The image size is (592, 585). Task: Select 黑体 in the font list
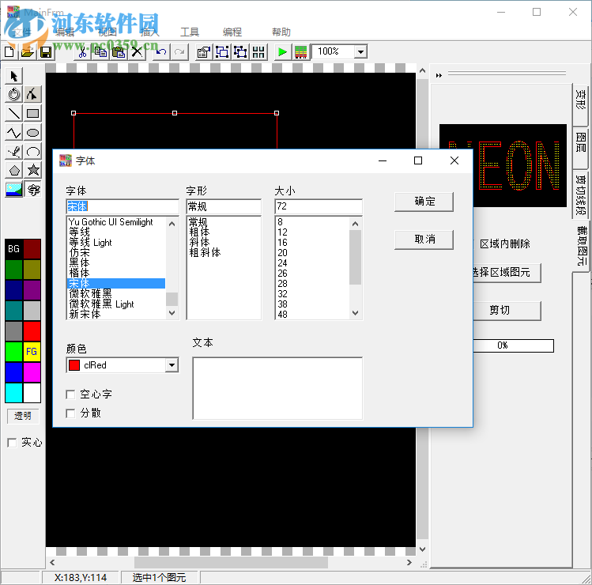point(116,262)
